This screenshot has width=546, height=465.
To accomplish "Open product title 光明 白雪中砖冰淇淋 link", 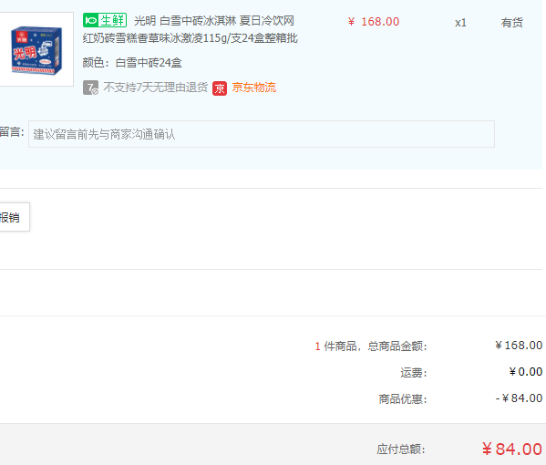I will (x=214, y=21).
